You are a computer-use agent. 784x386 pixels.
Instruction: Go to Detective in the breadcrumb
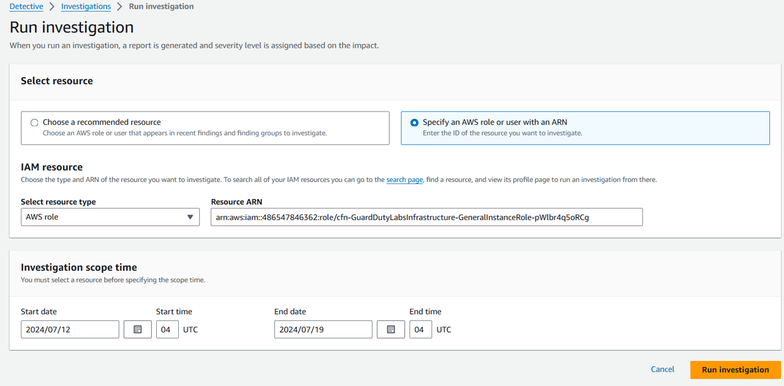(x=26, y=6)
